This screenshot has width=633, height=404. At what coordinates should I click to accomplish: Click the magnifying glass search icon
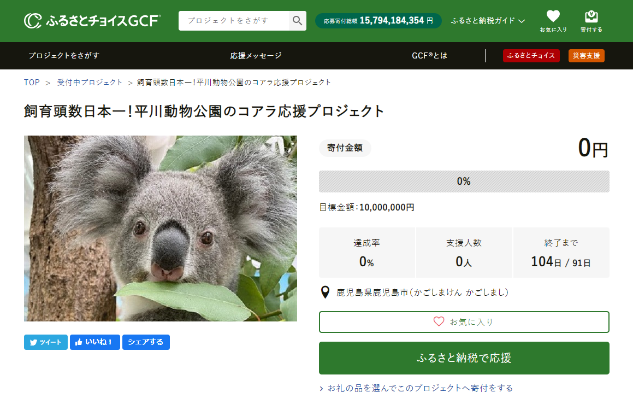(x=297, y=21)
